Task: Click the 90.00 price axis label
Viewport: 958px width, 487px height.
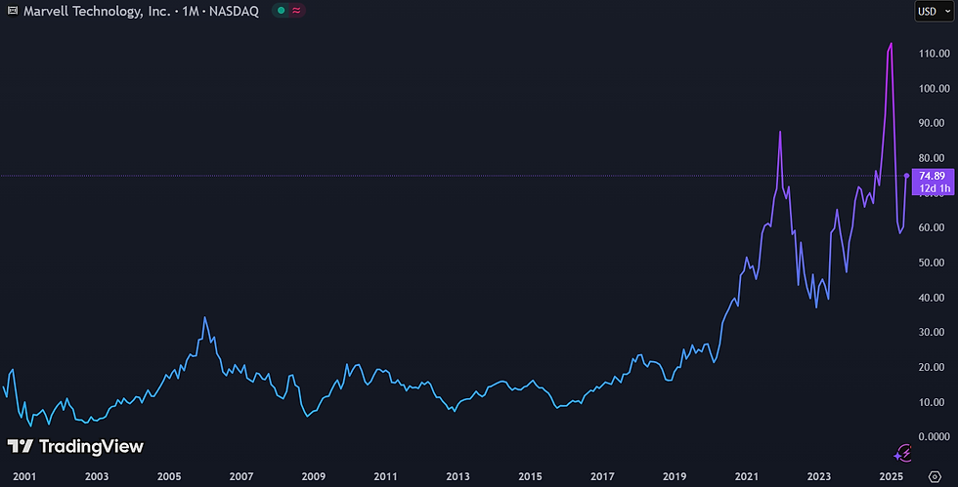Action: (933, 123)
